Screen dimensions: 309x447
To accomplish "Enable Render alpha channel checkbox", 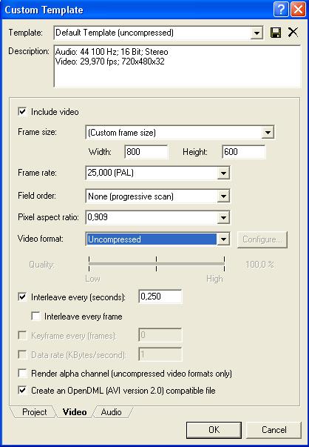I will click(22, 373).
